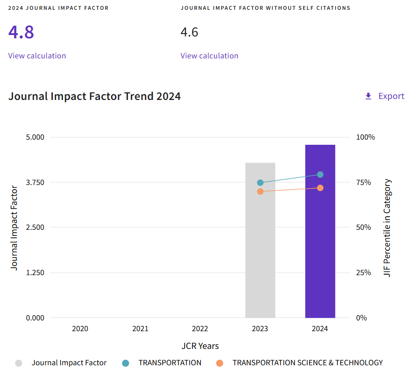Viewport: 409px width, 376px height.
Task: Toggle the gray Journal Impact Factor legend dot
Action: click(x=19, y=363)
